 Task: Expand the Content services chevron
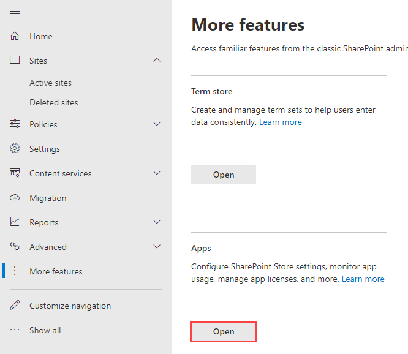pos(157,173)
